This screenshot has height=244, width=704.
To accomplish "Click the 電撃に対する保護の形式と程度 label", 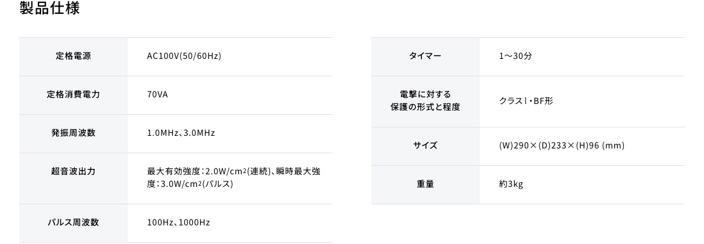I will (x=425, y=101).
